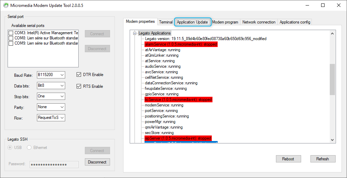This screenshot has height=178, width=347.
Task: Select the COM9 serial port checkbox
Action: click(11, 44)
